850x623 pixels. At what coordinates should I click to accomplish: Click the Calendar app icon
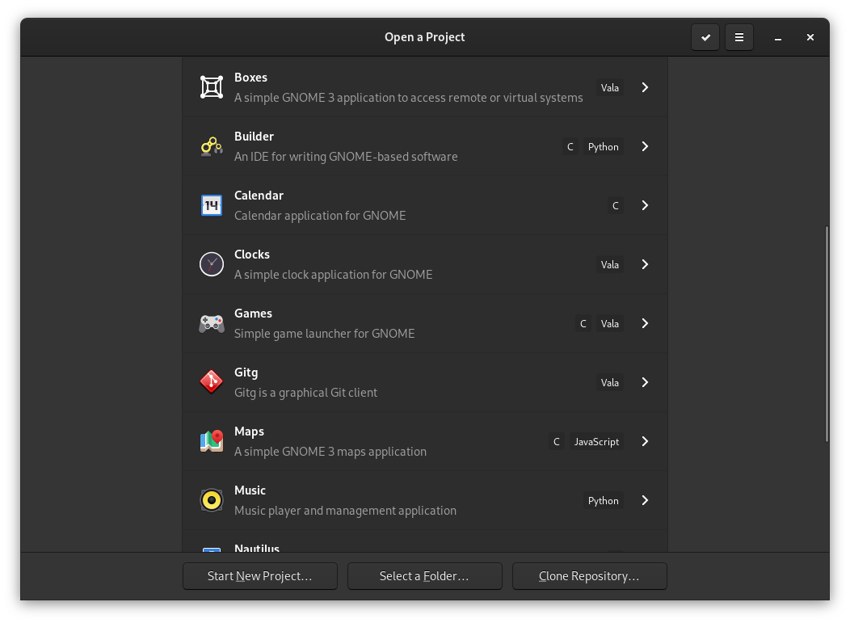pos(212,205)
